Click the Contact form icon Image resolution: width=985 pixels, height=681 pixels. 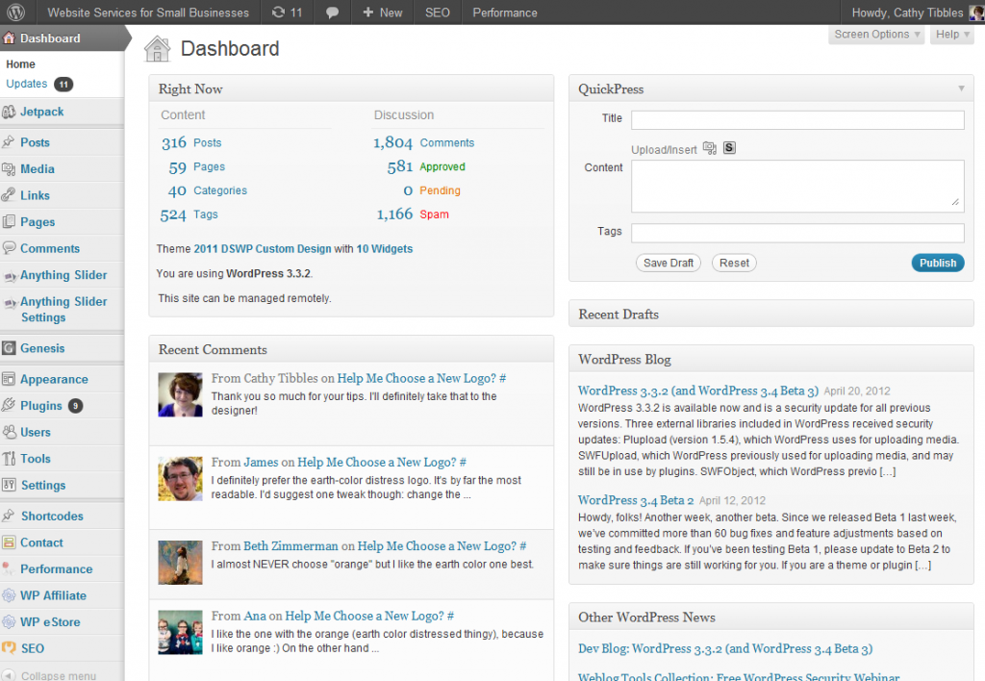coord(9,542)
